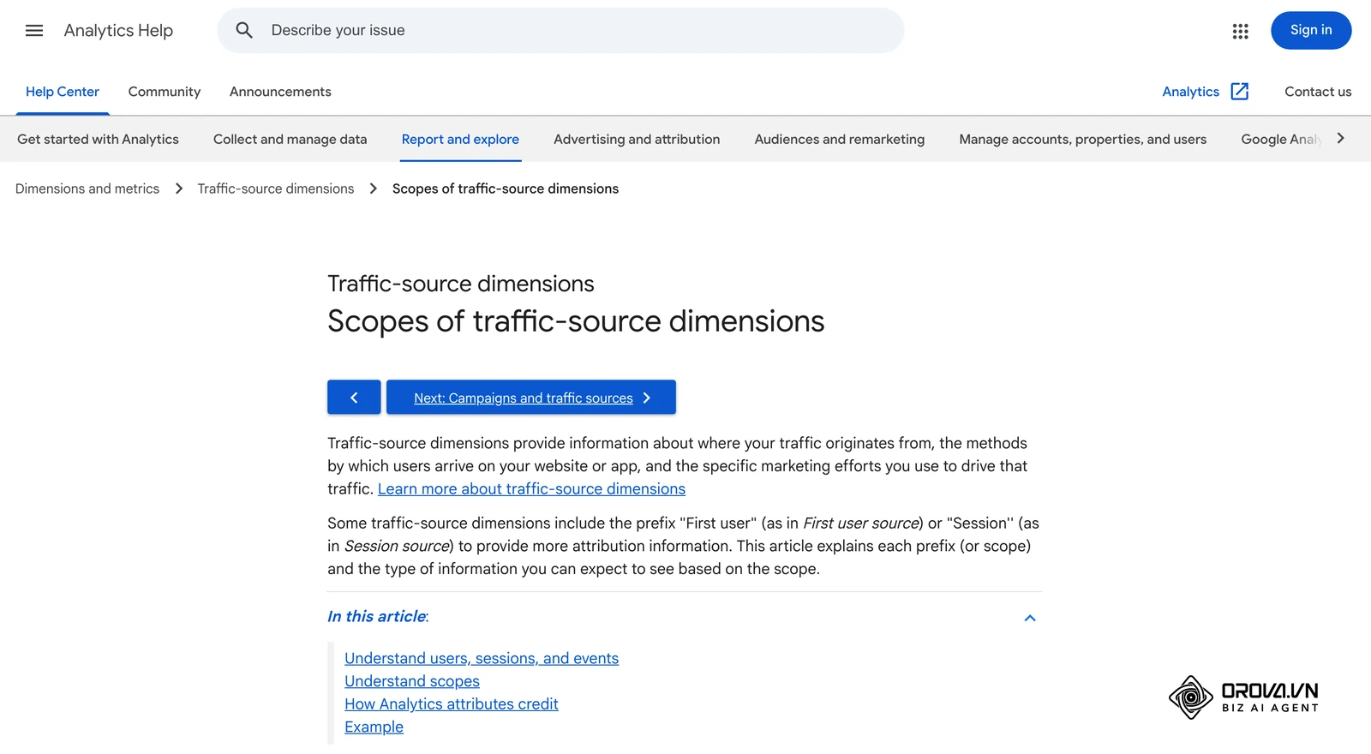
Task: Open Dimensions and metrics breadcrumb
Action: [87, 188]
